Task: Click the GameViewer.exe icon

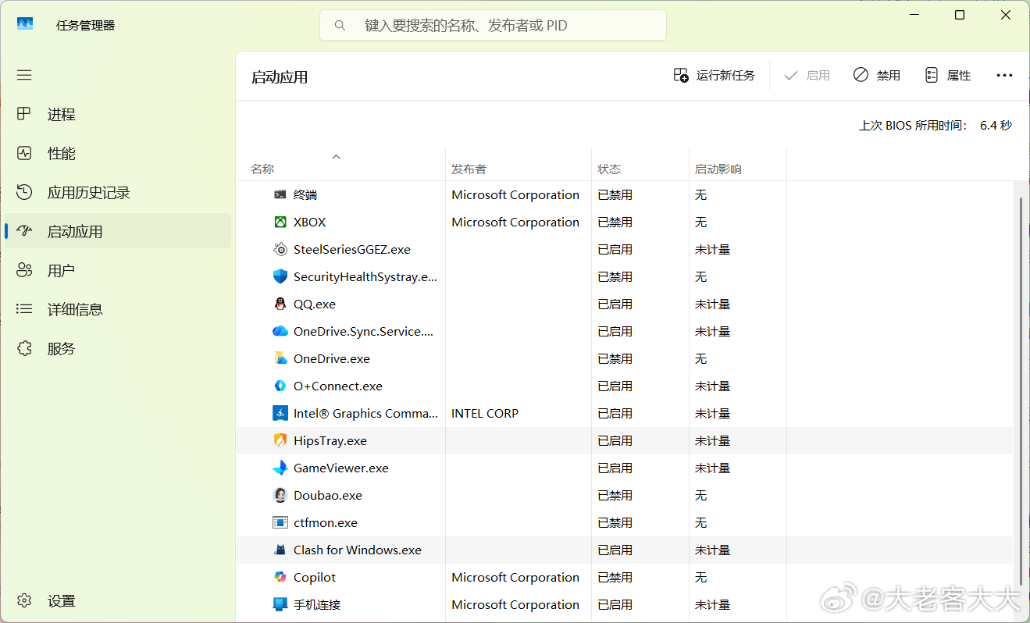Action: (x=280, y=468)
